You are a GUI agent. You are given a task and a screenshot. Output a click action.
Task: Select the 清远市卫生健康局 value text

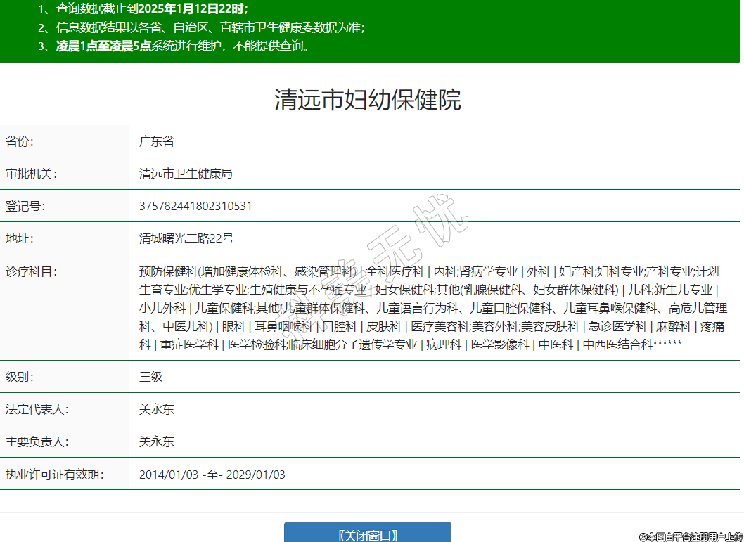click(x=186, y=174)
